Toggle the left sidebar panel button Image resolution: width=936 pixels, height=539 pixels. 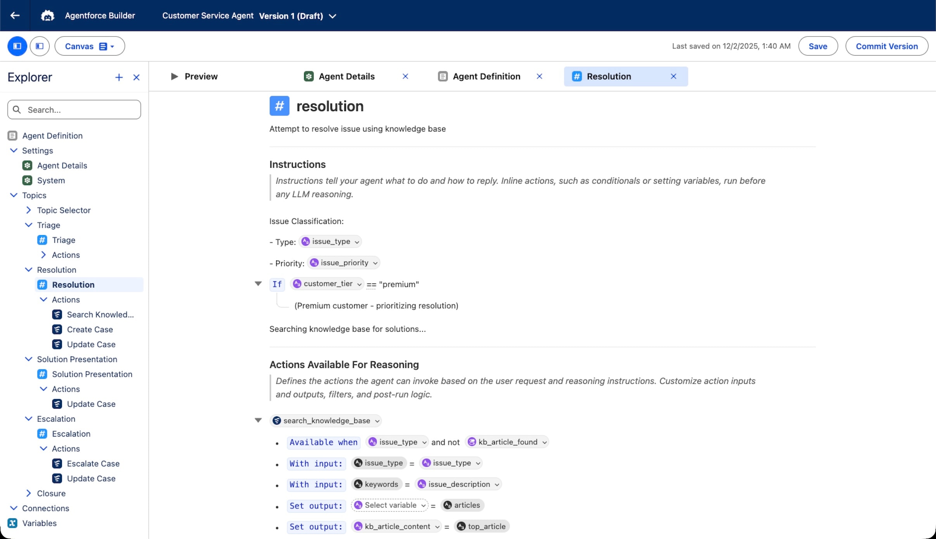pyautogui.click(x=17, y=46)
